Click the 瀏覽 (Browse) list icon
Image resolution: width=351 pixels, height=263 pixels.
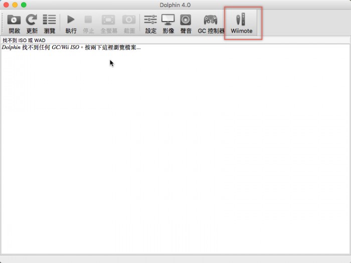pyautogui.click(x=49, y=20)
